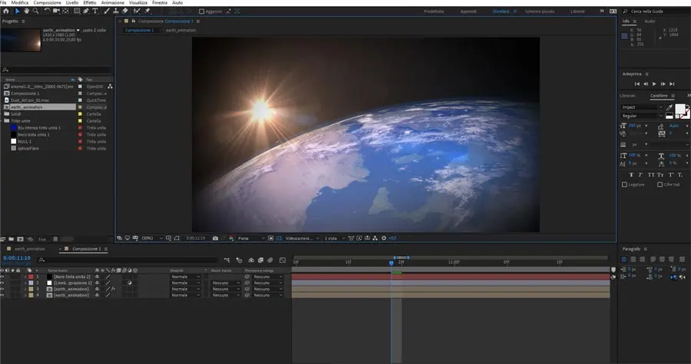Select the Pen tool
691x364 pixels.
(86, 11)
